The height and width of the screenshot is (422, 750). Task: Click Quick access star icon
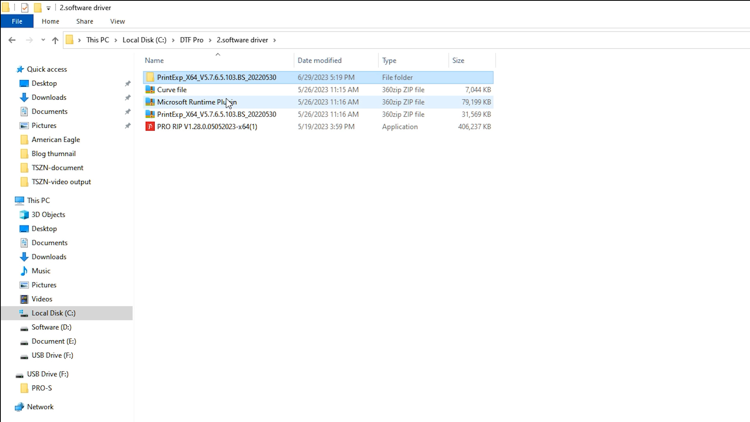[20, 69]
